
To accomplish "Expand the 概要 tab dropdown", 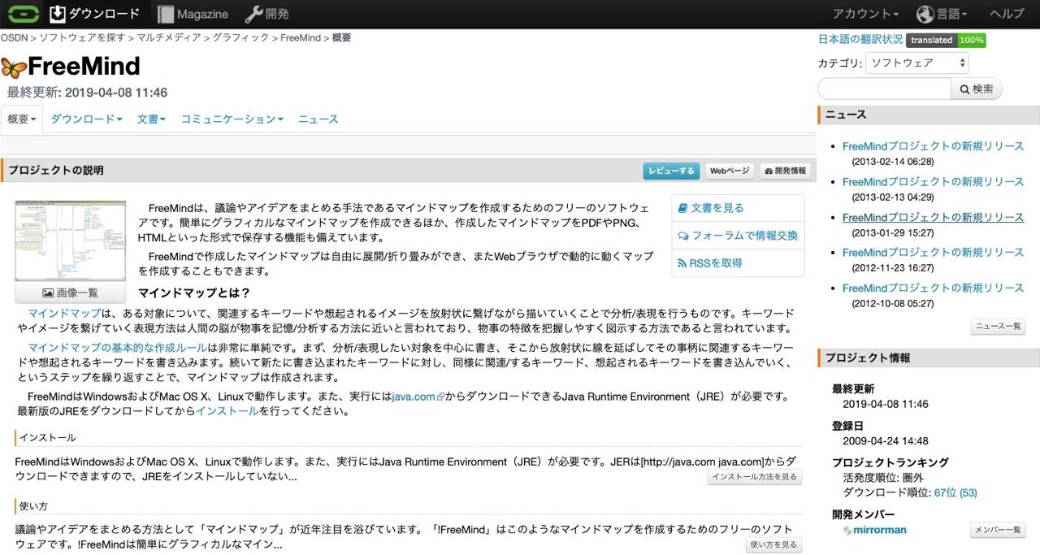I will [x=22, y=119].
